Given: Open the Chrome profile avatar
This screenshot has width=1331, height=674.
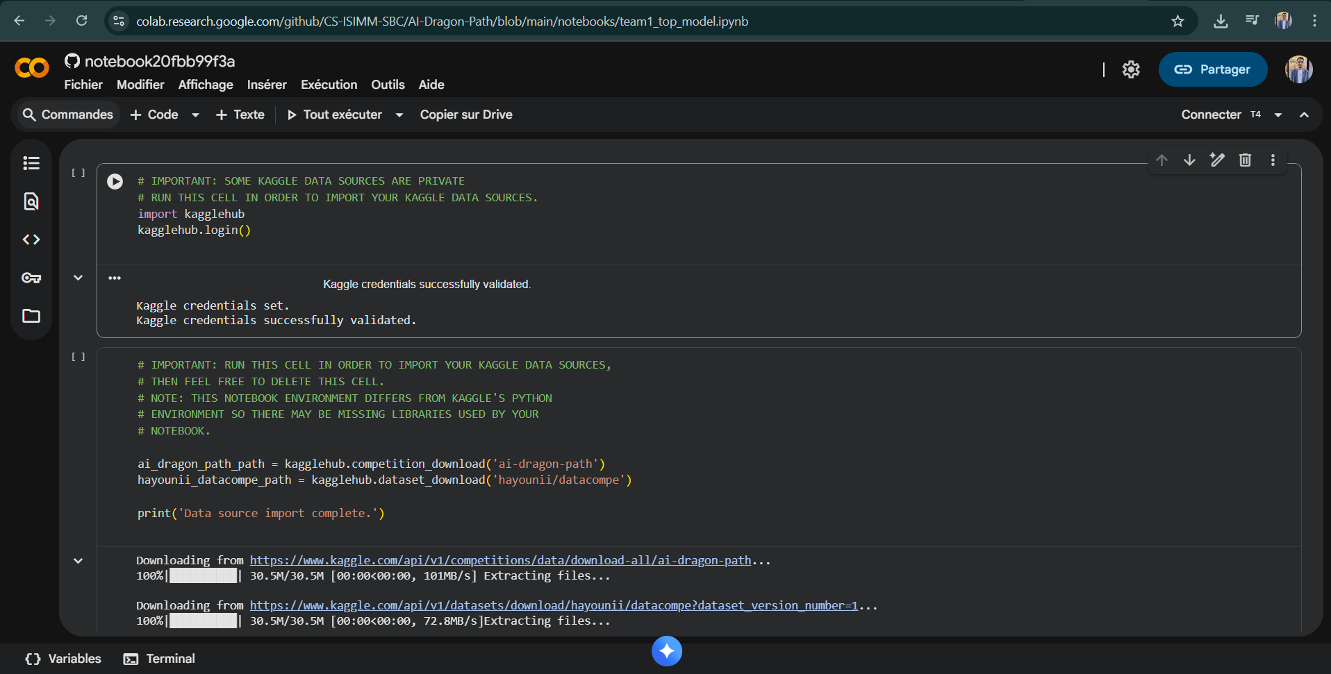Looking at the screenshot, I should 1283,21.
